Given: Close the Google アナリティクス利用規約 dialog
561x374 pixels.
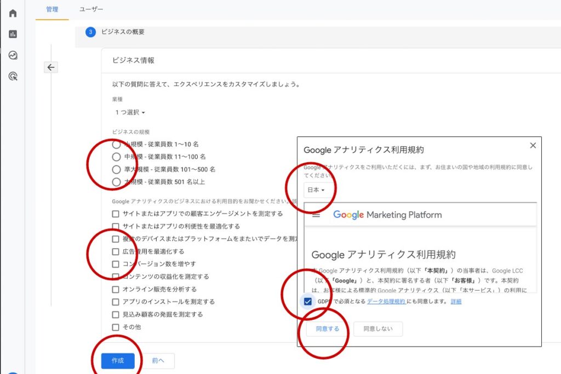Looking at the screenshot, I should click(x=533, y=146).
